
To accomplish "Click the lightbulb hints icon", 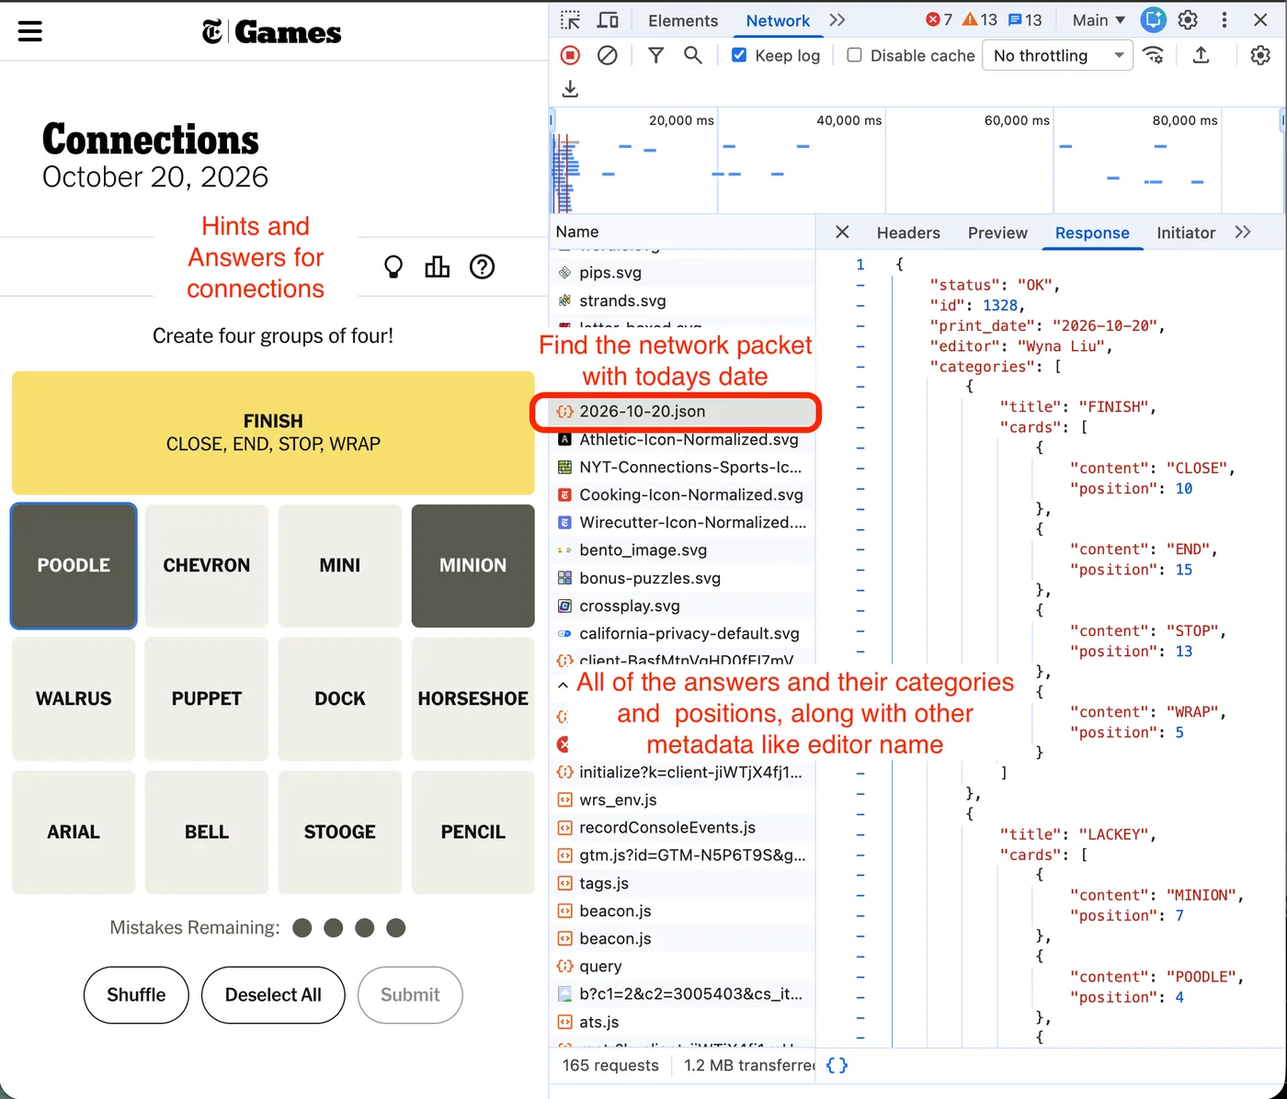I will 393,267.
